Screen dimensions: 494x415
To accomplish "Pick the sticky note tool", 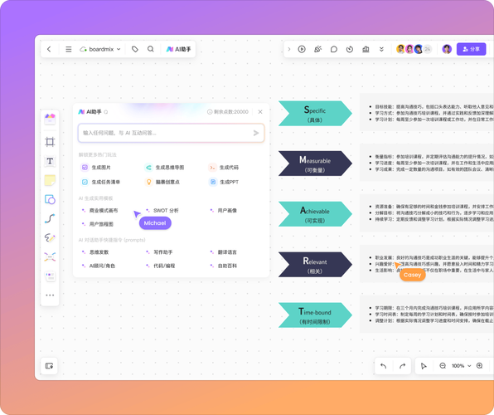I will (x=50, y=180).
